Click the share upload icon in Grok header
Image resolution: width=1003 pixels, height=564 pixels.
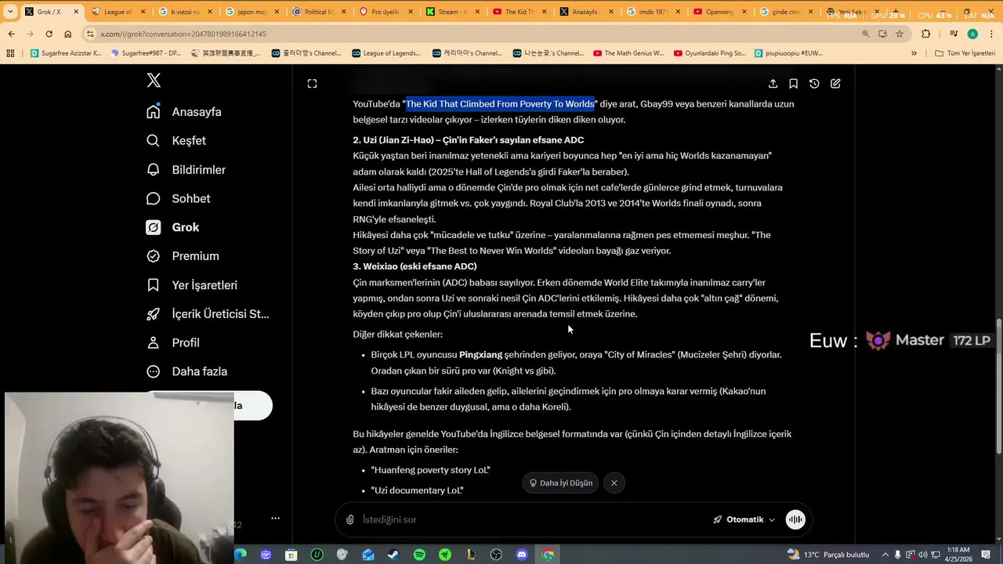pos(773,84)
